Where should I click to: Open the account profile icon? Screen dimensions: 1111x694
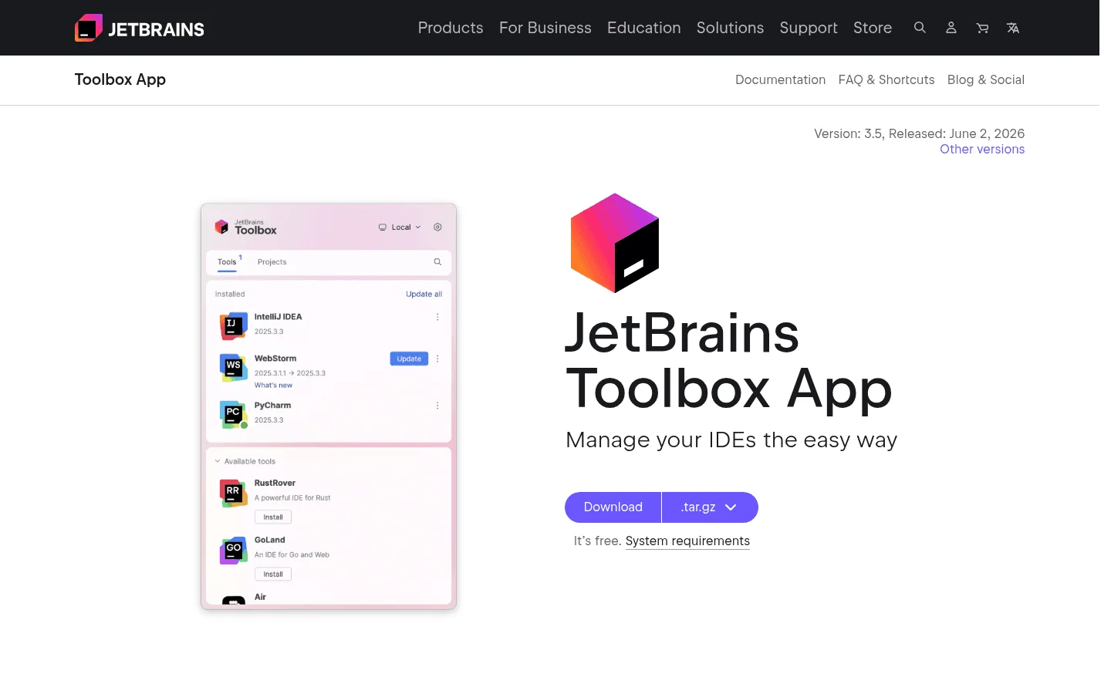(951, 28)
